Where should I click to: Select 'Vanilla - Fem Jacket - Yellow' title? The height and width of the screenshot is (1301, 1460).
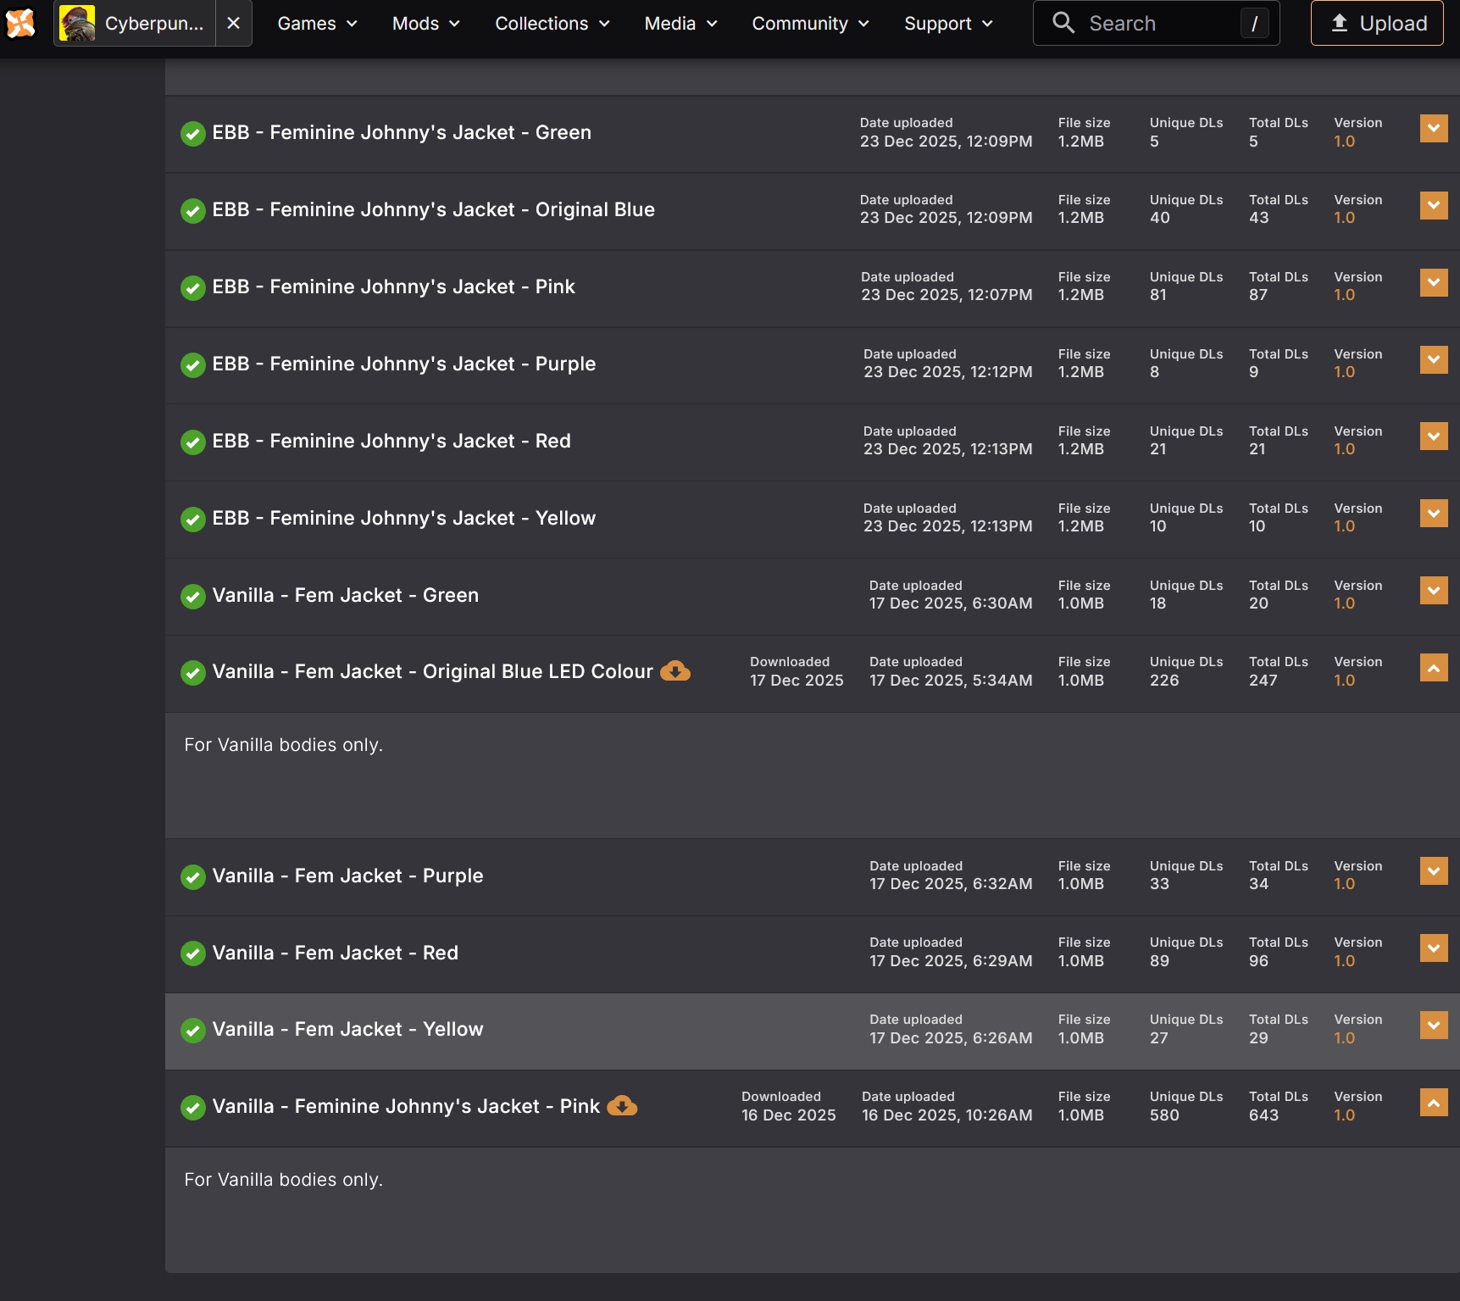pyautogui.click(x=348, y=1030)
